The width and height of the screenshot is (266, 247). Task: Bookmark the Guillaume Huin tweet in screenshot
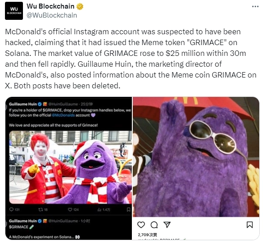129,210
